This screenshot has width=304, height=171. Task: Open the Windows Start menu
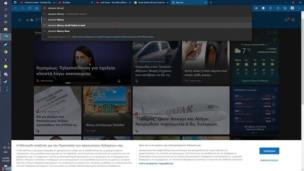click(6, 3)
